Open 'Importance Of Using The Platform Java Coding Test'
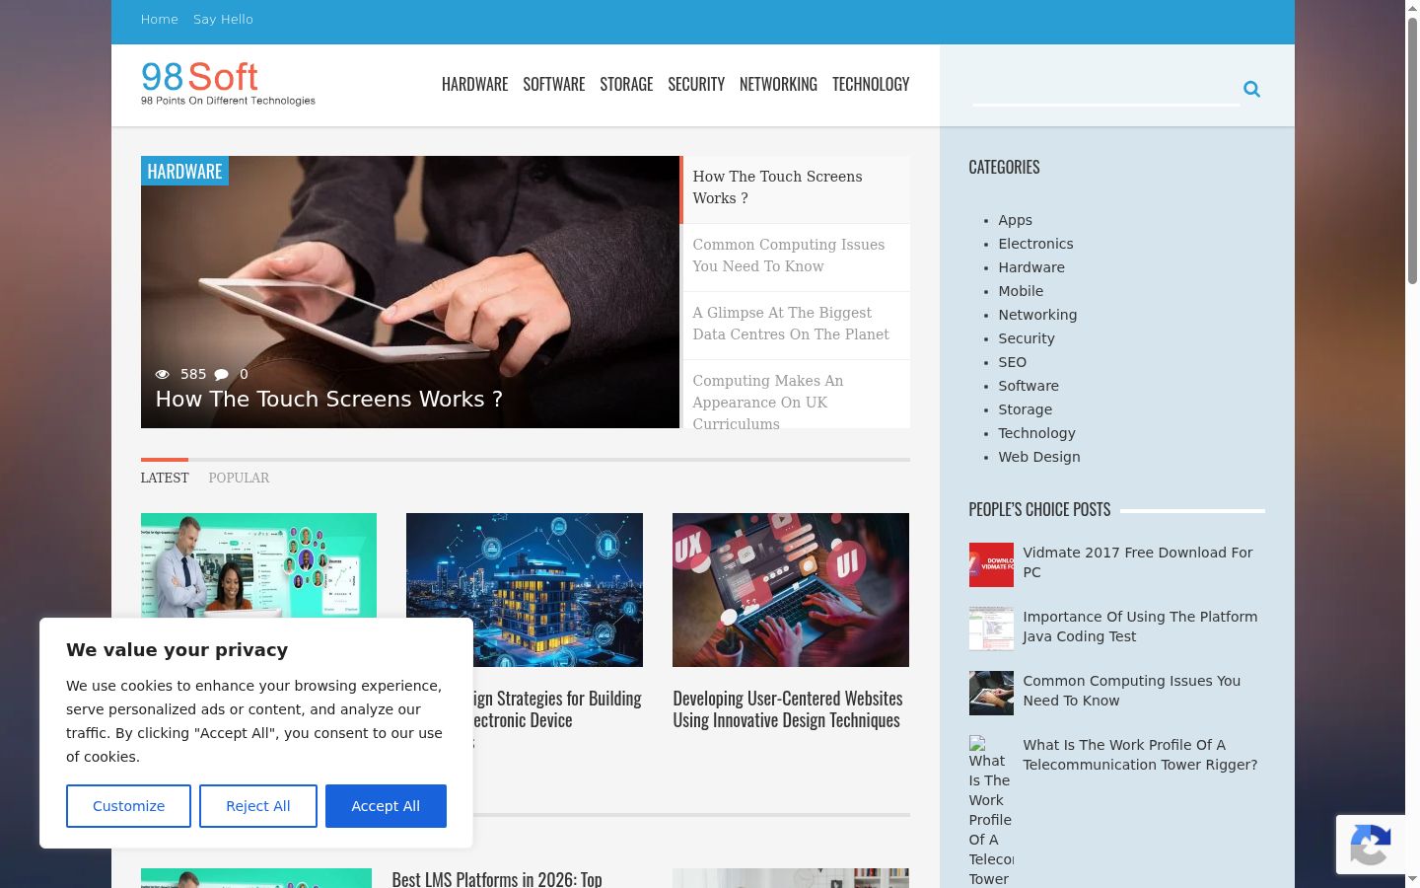This screenshot has width=1420, height=888. point(1140,627)
